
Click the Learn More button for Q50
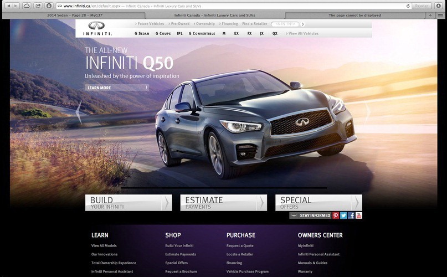(116, 88)
